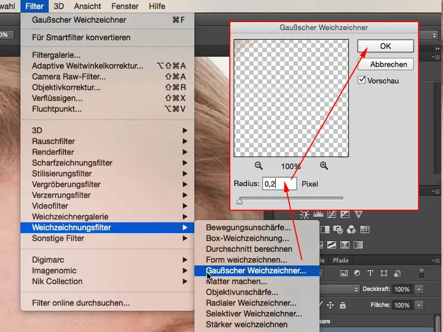Image resolution: width=443 pixels, height=332 pixels.
Task: Add a Curves adjustment layer
Action: click(x=331, y=215)
